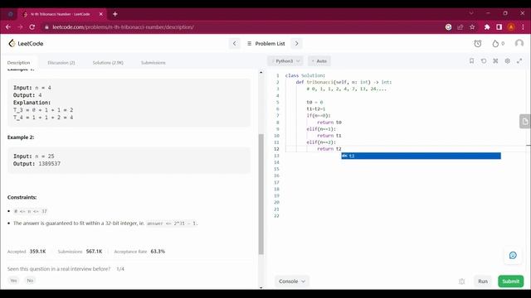Screen dimensions: 531x298
Task: Click the Constraints heading
Action: click(22, 197)
